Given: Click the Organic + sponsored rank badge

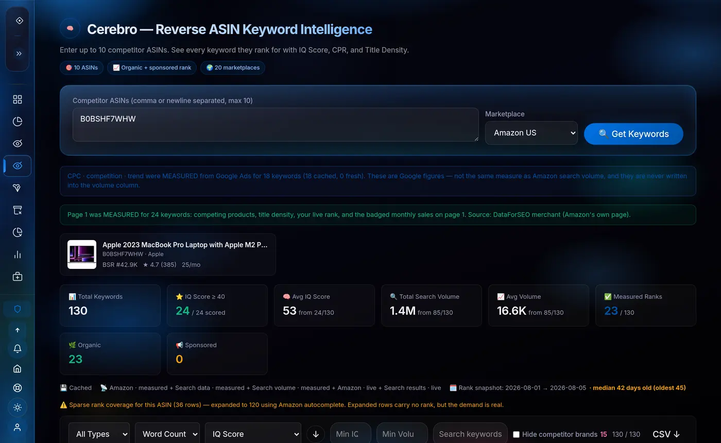Looking at the screenshot, I should (x=152, y=67).
